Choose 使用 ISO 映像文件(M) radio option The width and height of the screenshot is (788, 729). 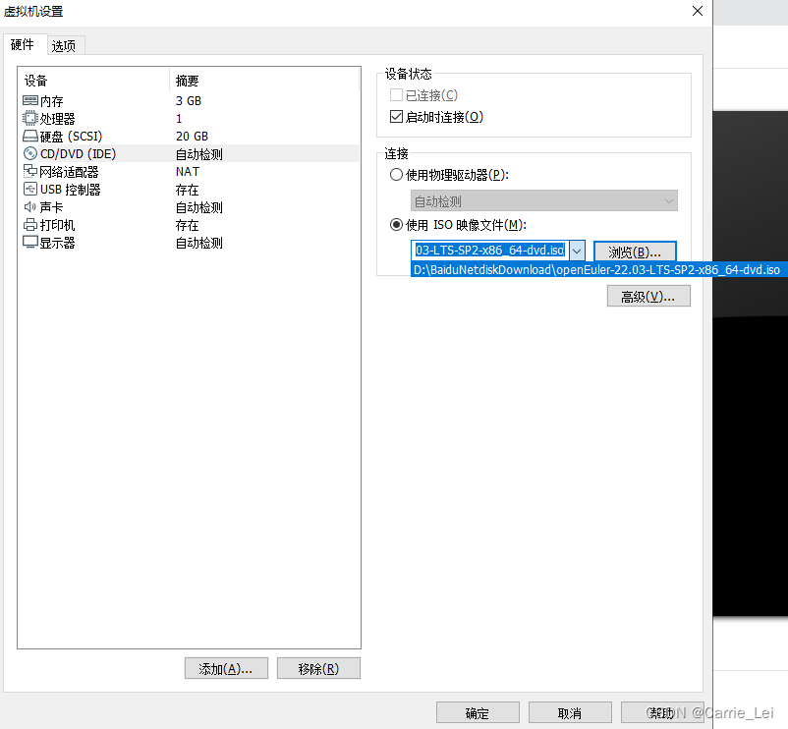tap(396, 225)
